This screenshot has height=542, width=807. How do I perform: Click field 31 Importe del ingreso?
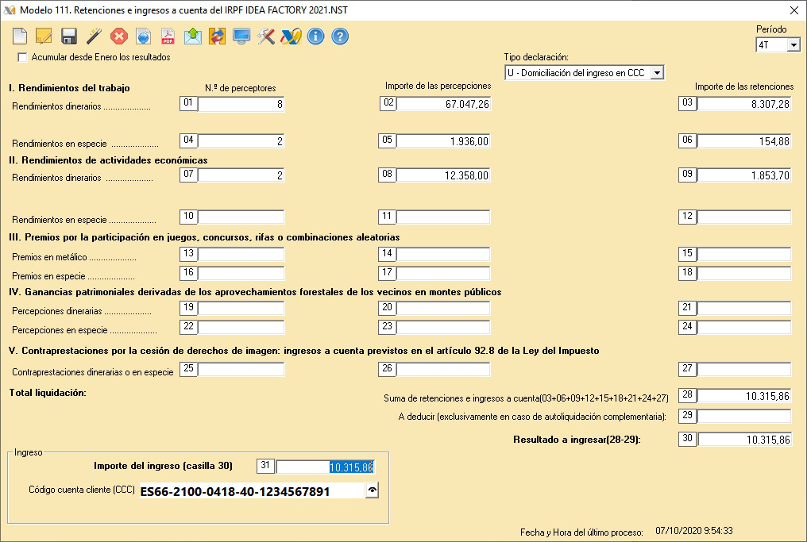coord(326,467)
